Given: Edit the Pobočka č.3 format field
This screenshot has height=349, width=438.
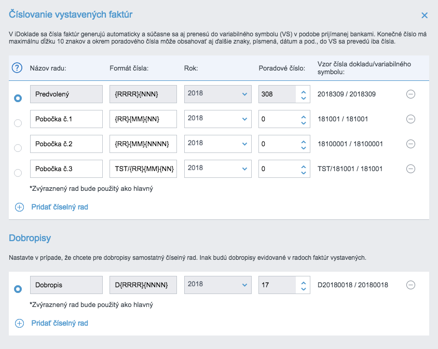Looking at the screenshot, I should tap(143, 169).
